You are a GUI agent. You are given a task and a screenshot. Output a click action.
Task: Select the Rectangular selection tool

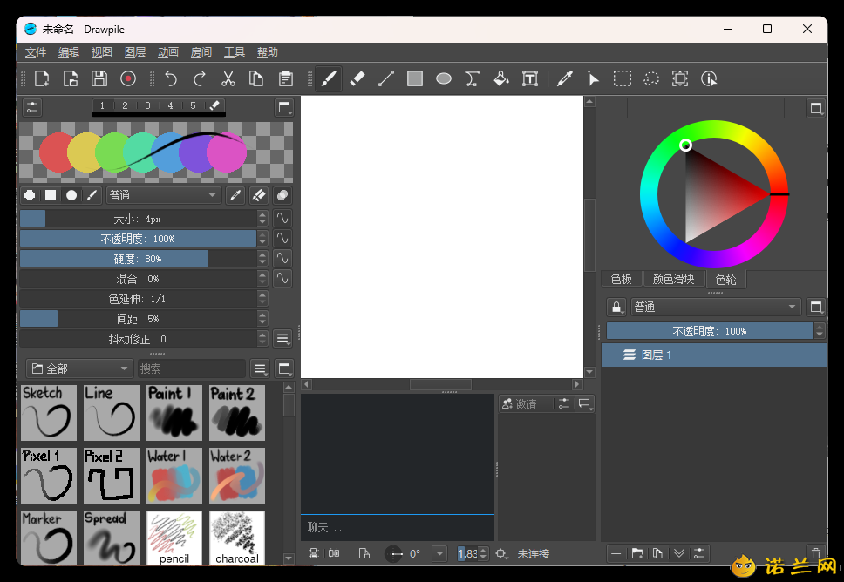coord(623,78)
